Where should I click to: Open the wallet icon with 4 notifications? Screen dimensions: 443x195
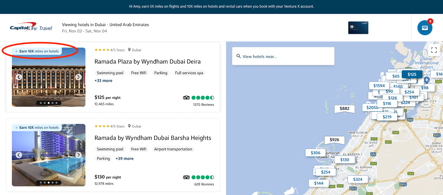coord(425,28)
